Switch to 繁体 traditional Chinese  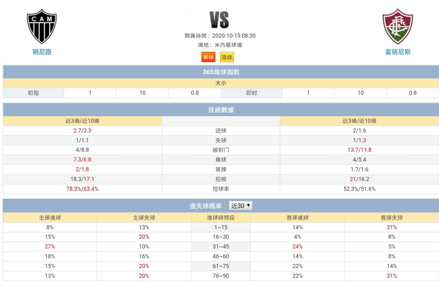click(x=208, y=57)
